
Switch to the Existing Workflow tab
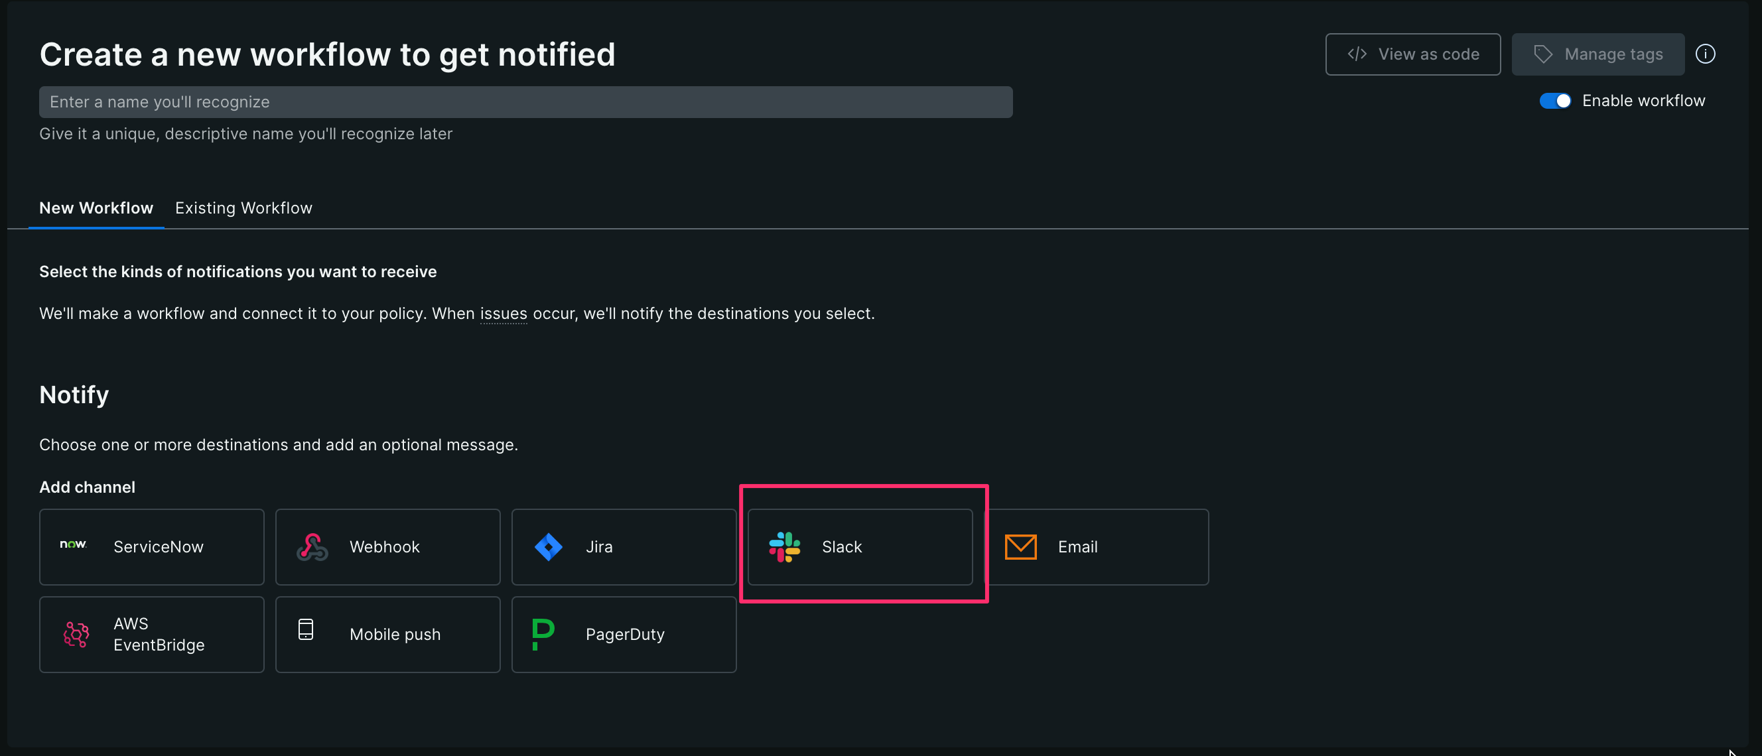[x=243, y=208]
